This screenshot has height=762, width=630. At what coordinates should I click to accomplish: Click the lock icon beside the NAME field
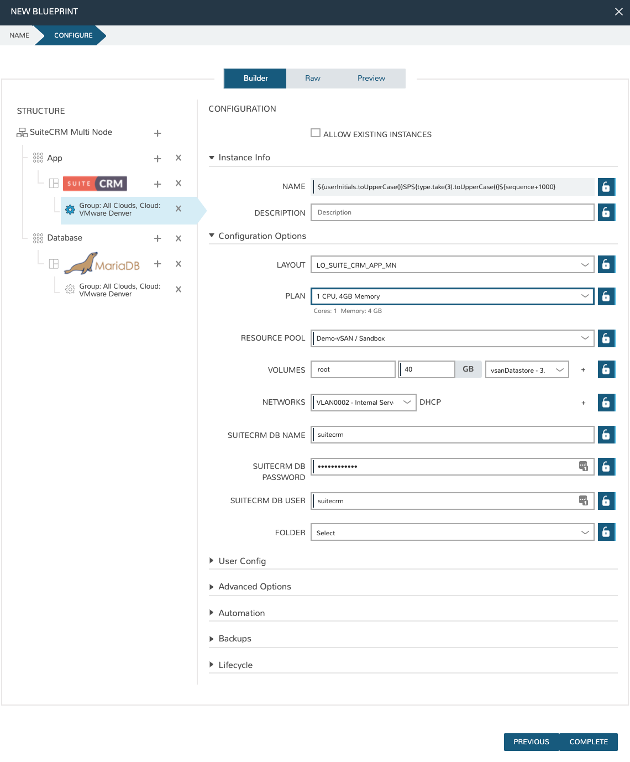click(x=606, y=187)
